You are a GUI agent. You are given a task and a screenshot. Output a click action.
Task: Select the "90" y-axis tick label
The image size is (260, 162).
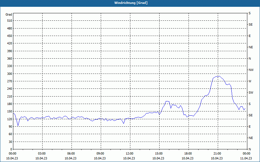10,127
